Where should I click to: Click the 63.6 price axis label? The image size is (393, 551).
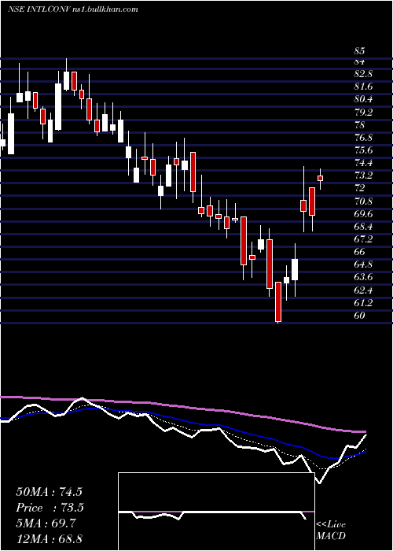[363, 277]
